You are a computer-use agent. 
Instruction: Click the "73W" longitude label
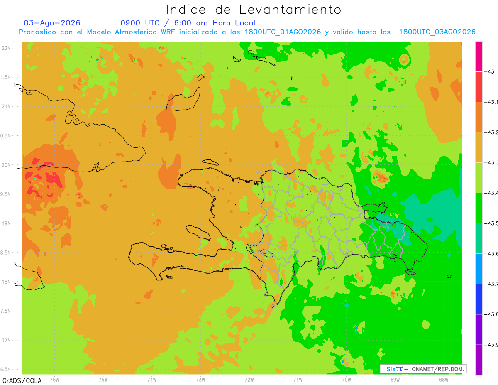click(x=200, y=379)
